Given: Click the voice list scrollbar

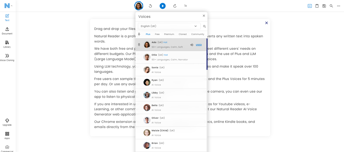Looking at the screenshot, I should (207, 54).
